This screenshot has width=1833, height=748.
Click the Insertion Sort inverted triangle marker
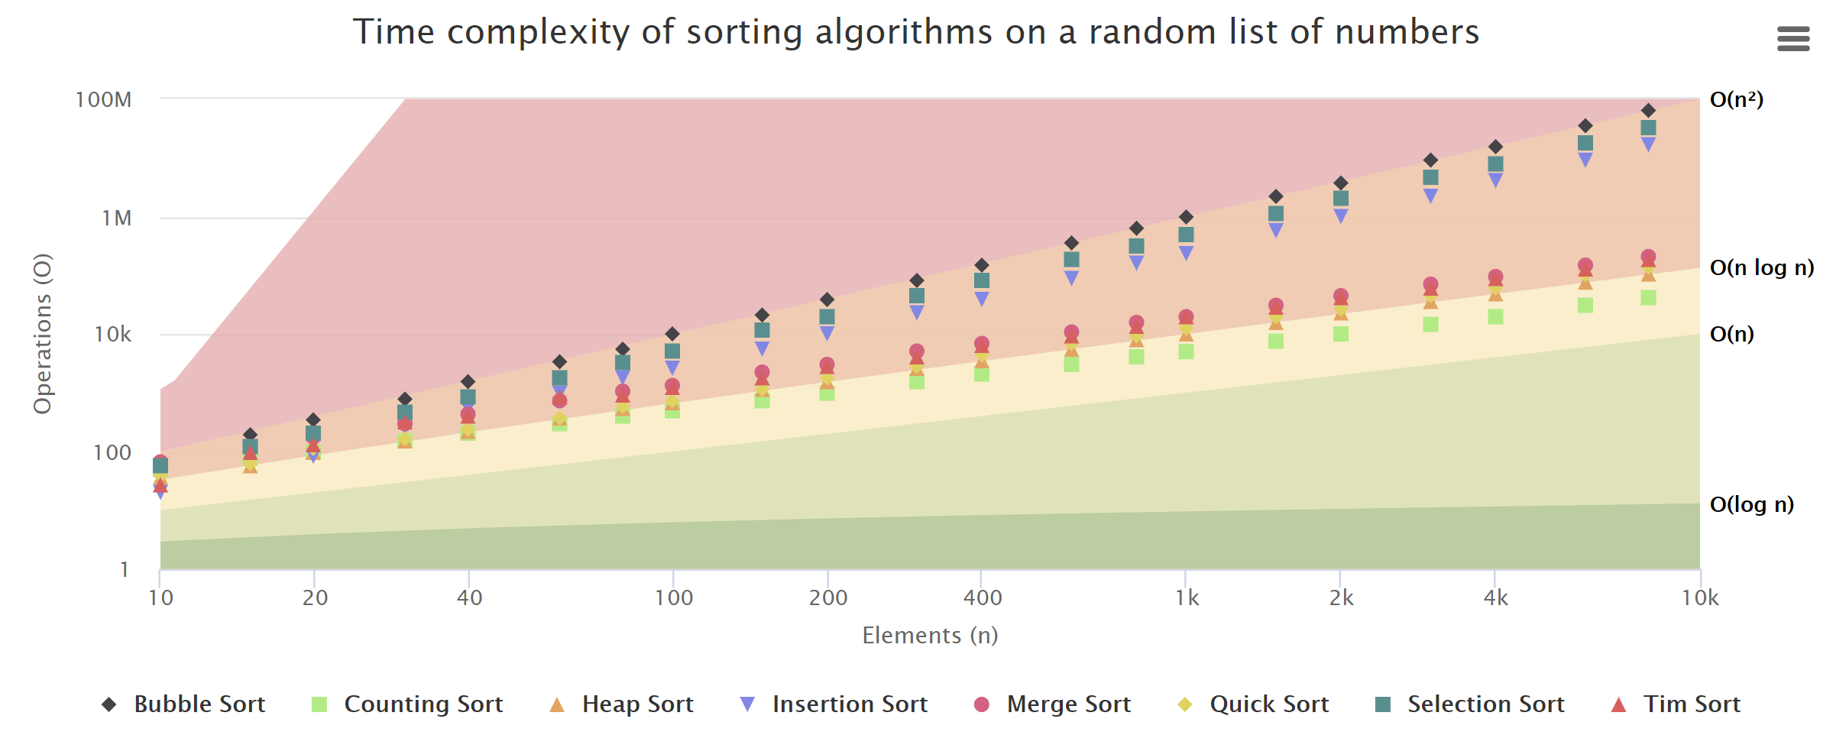click(x=746, y=704)
